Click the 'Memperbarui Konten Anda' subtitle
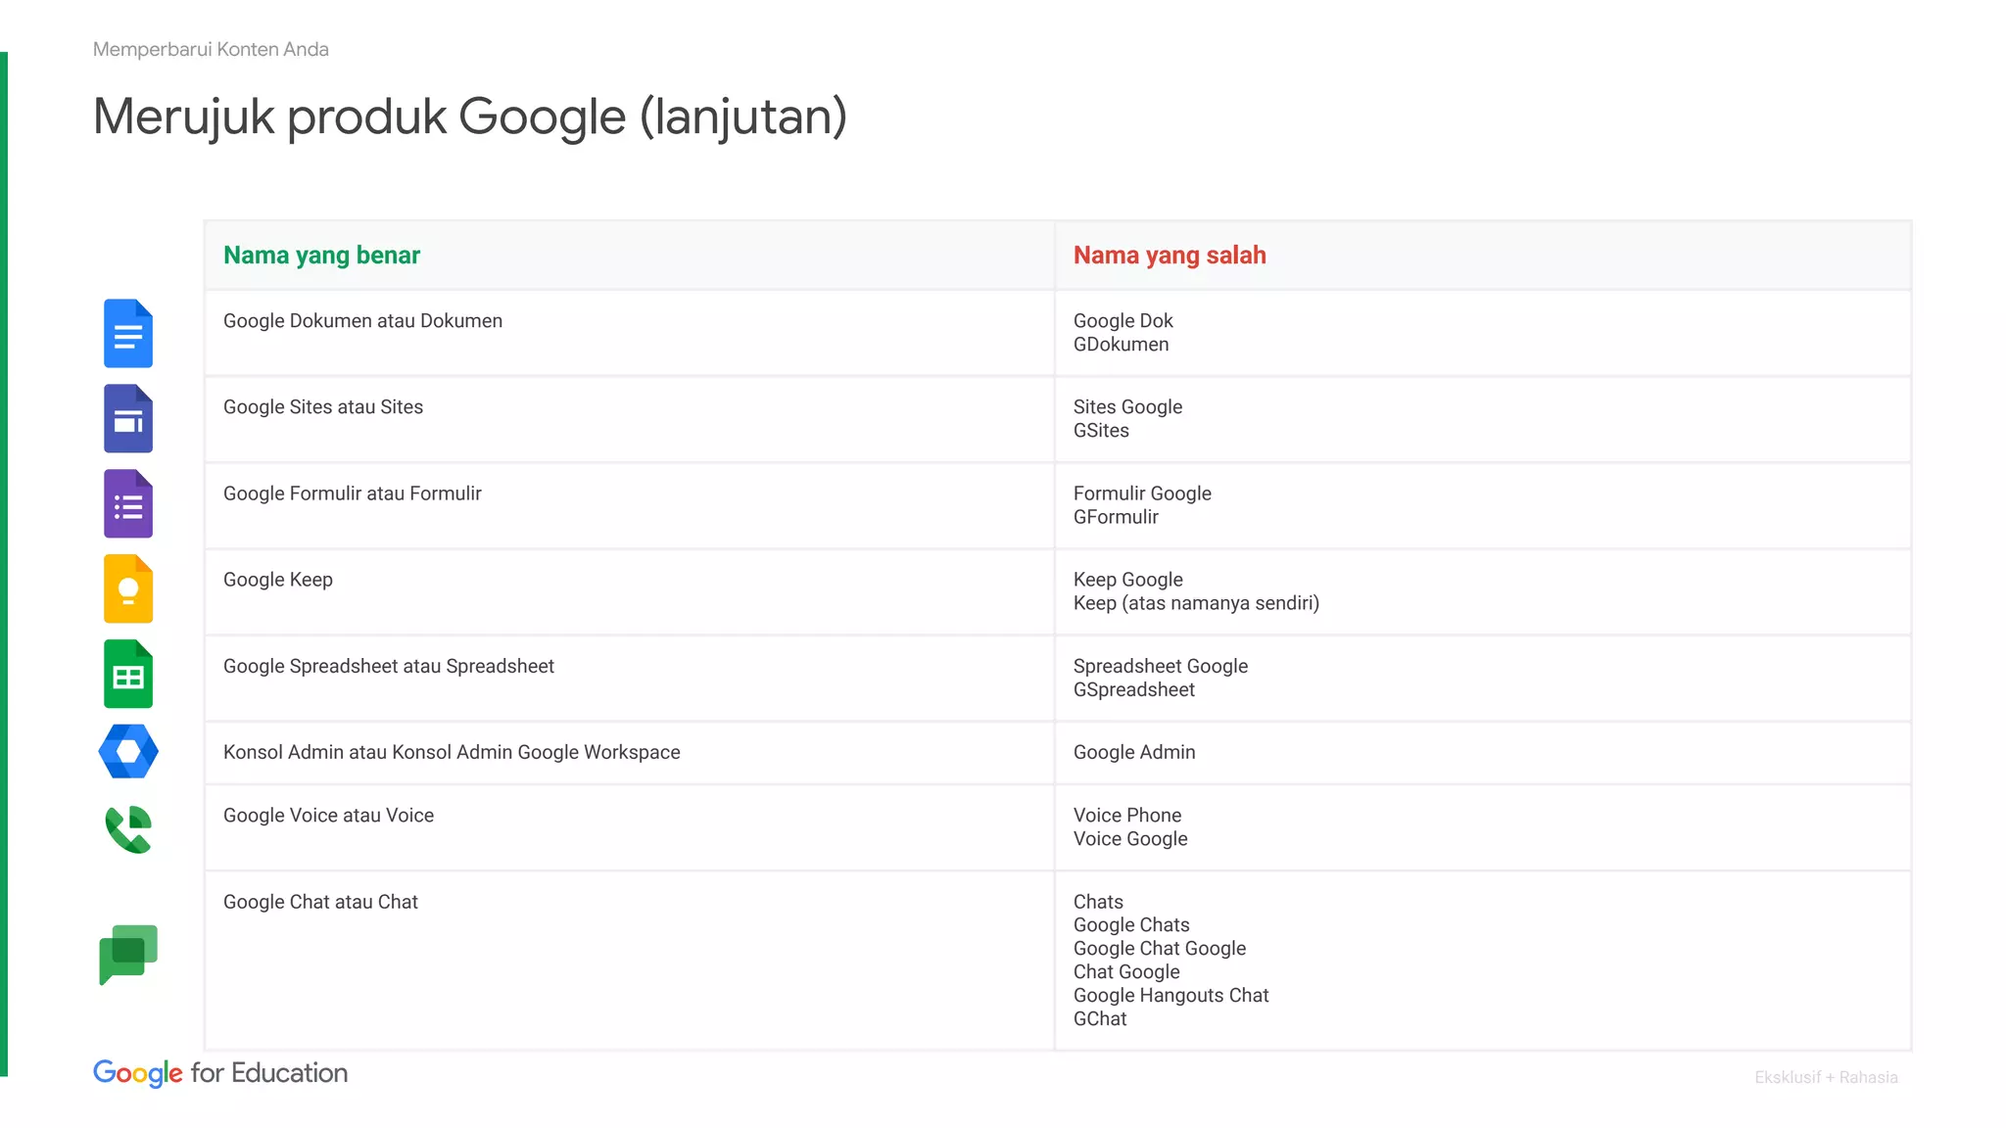Viewport: 2006px width, 1128px height. tap(211, 49)
